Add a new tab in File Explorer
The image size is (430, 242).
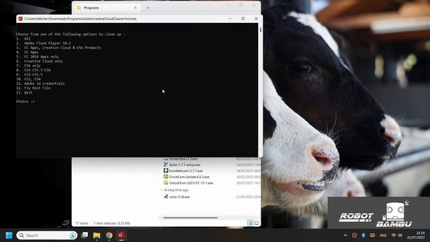coord(148,8)
